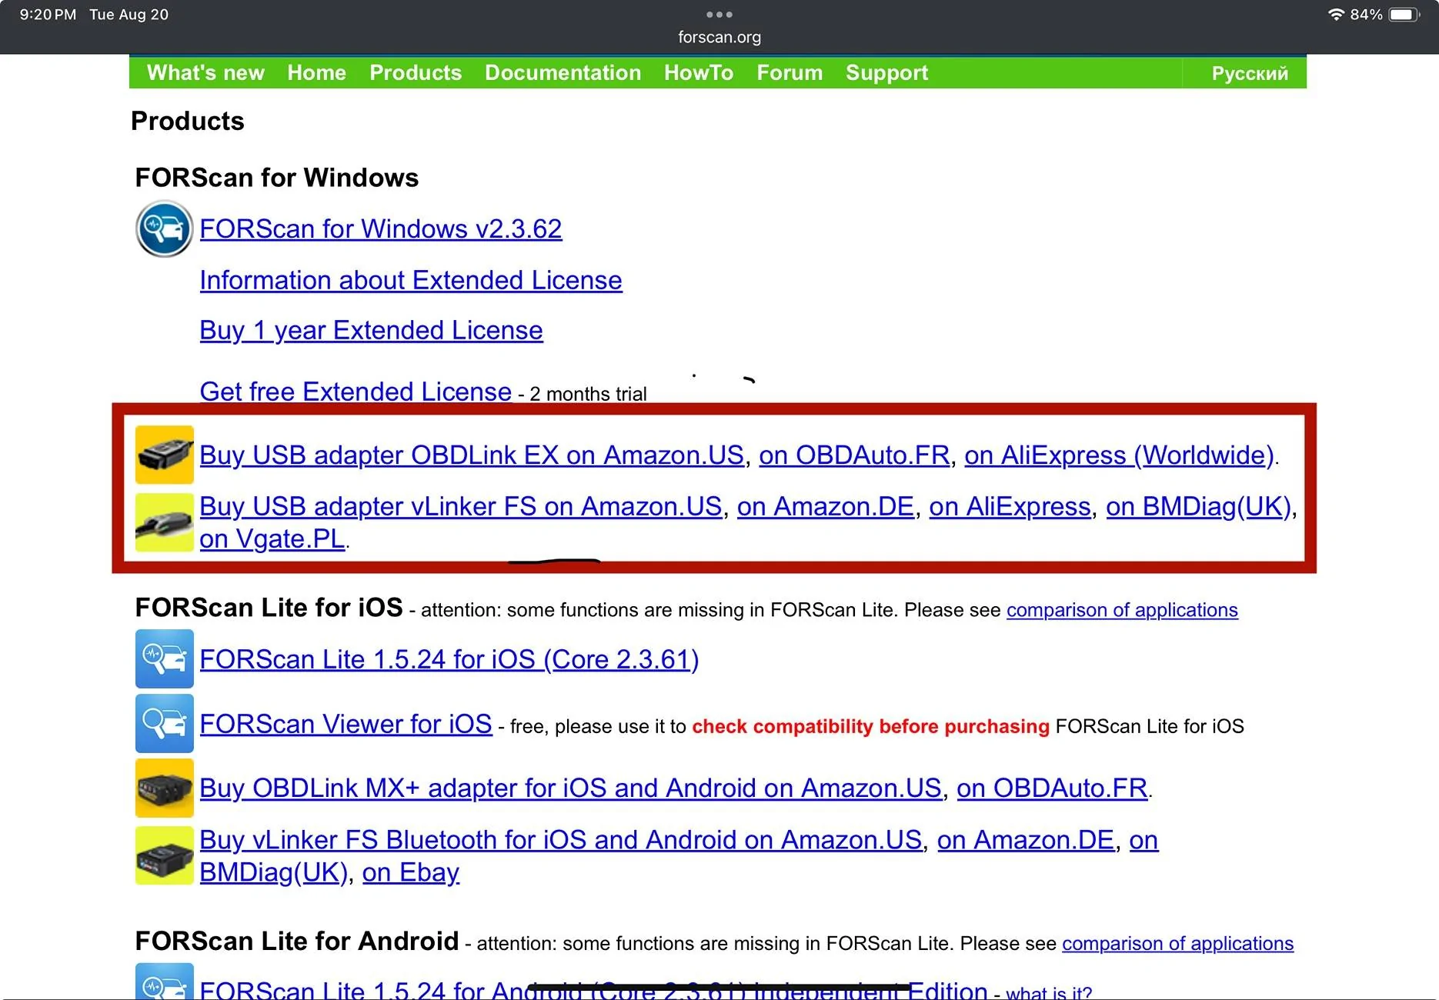Open FORScan Viewer for iOS link

tap(346, 725)
